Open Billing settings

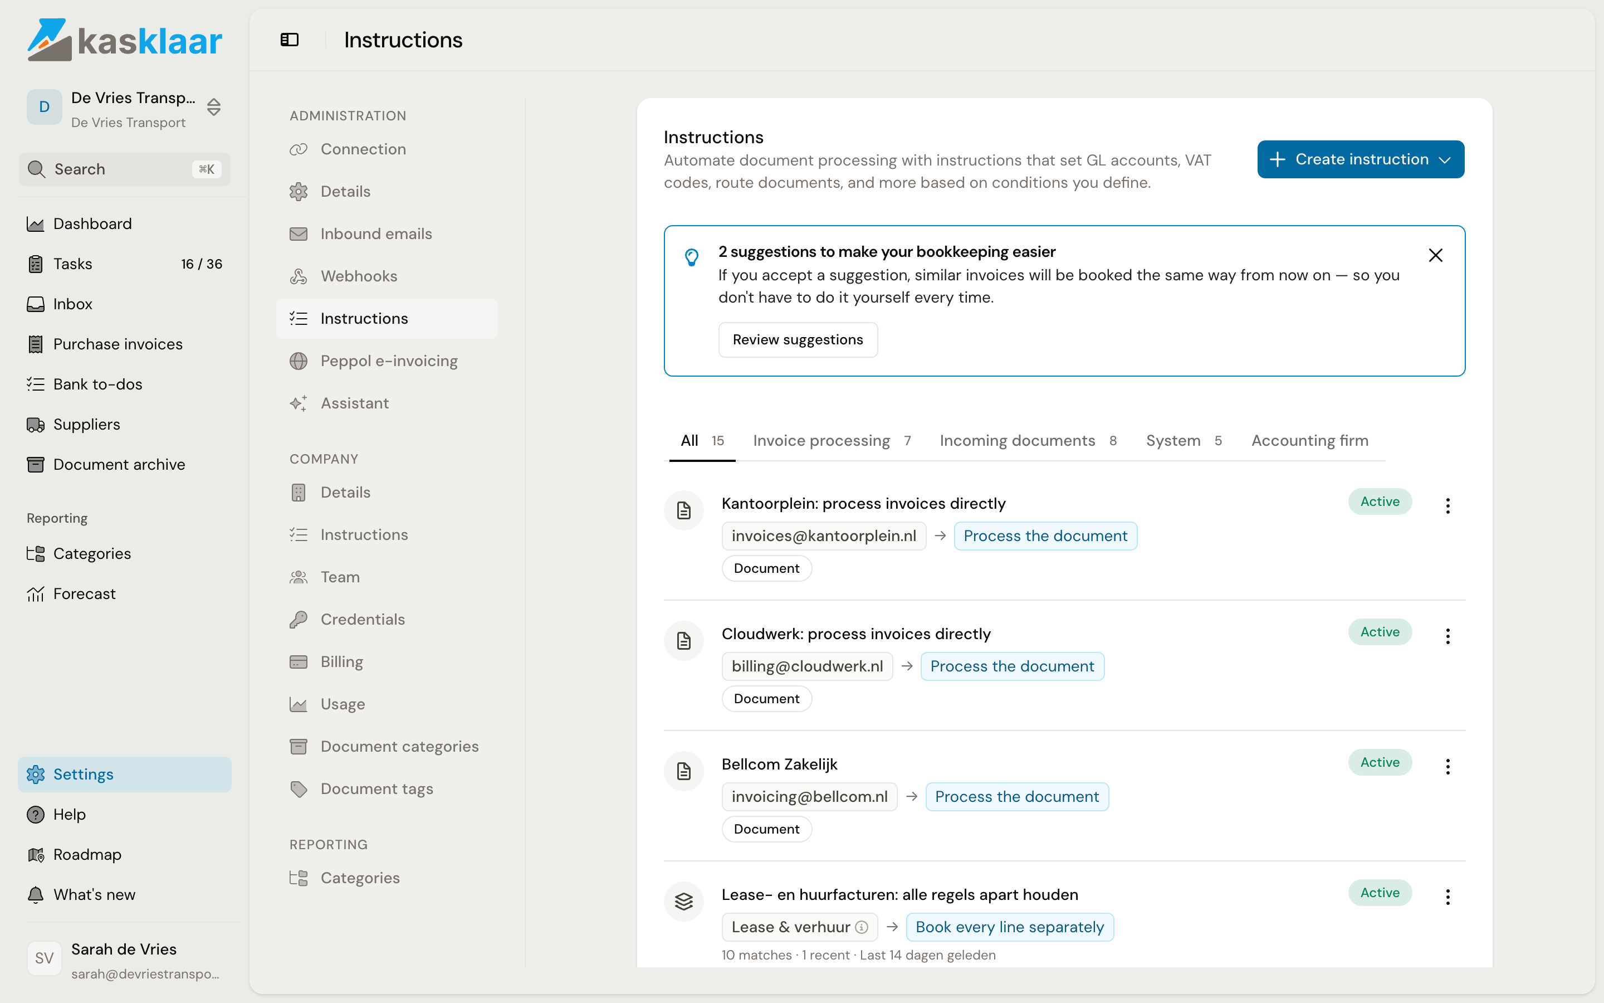(387, 662)
